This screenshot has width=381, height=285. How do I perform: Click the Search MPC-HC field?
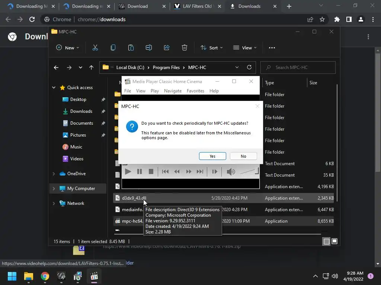(298, 68)
